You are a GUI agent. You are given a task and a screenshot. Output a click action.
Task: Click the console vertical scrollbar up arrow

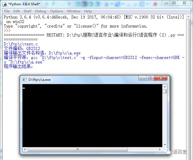[x=165, y=87]
